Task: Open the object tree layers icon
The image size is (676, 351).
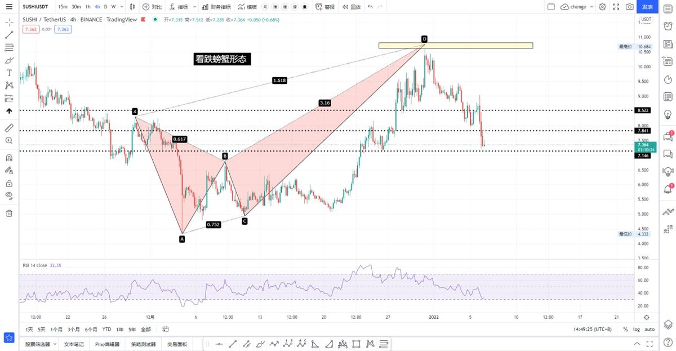Action: [x=668, y=324]
